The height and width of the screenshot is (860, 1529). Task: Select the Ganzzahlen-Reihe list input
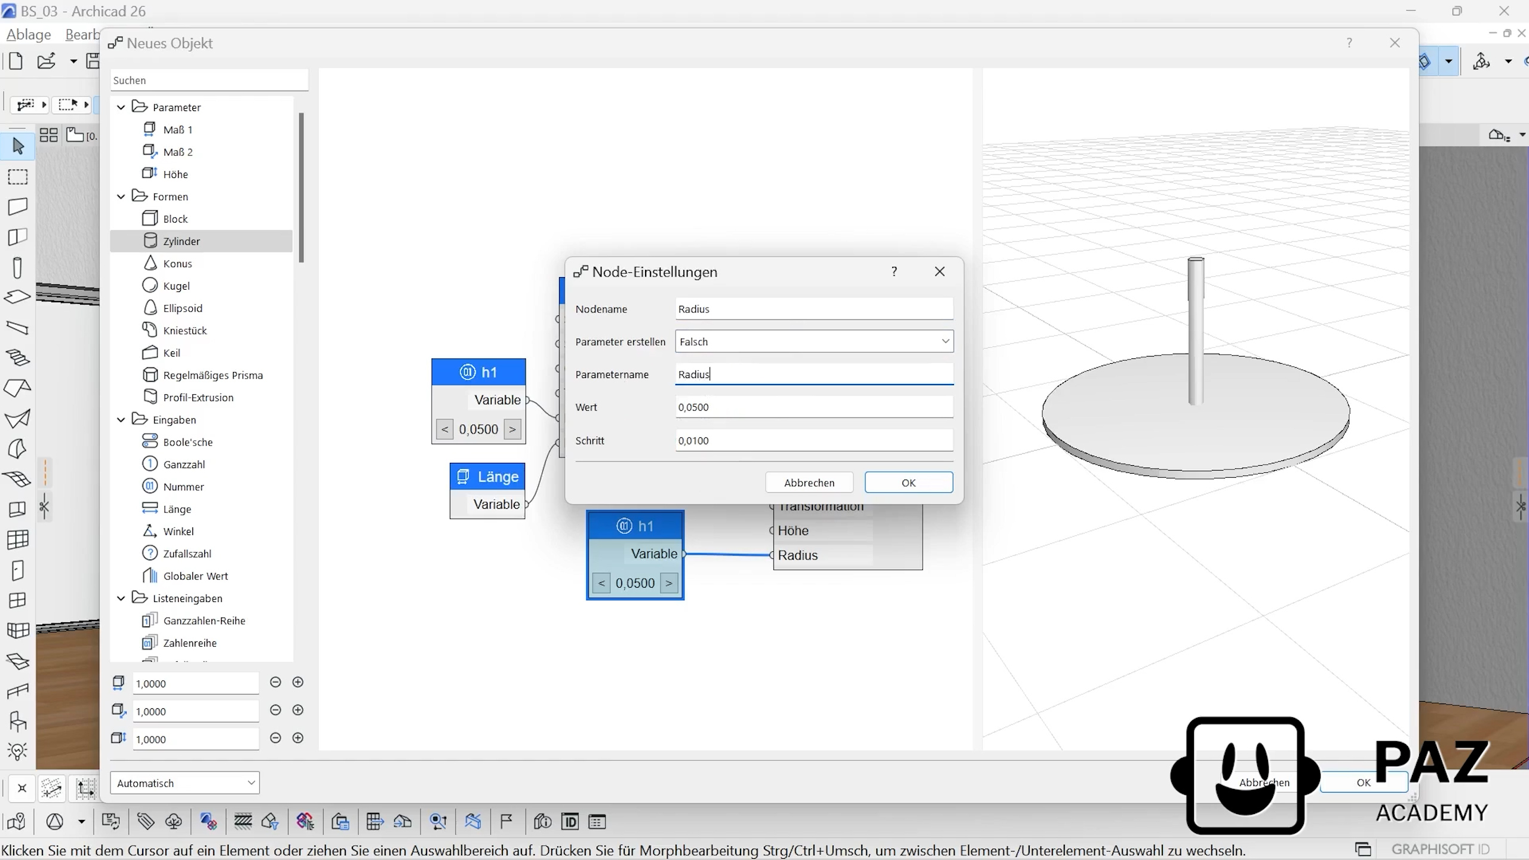click(204, 621)
